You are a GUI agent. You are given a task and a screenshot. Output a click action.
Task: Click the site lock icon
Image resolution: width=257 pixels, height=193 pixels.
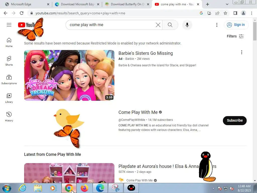pyautogui.click(x=31, y=13)
